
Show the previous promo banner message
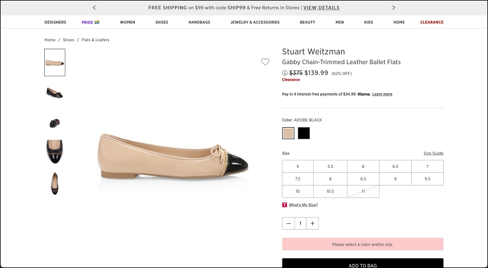click(x=94, y=8)
